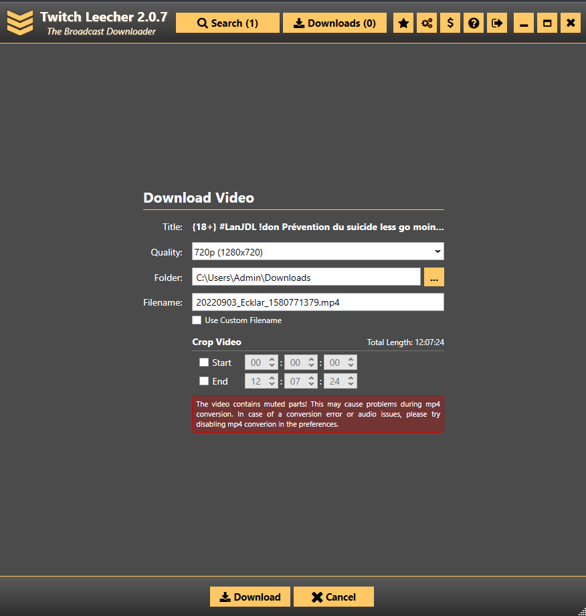Increase the Start seconds stepper
Screen dimensions: 586x616
[x=351, y=358]
